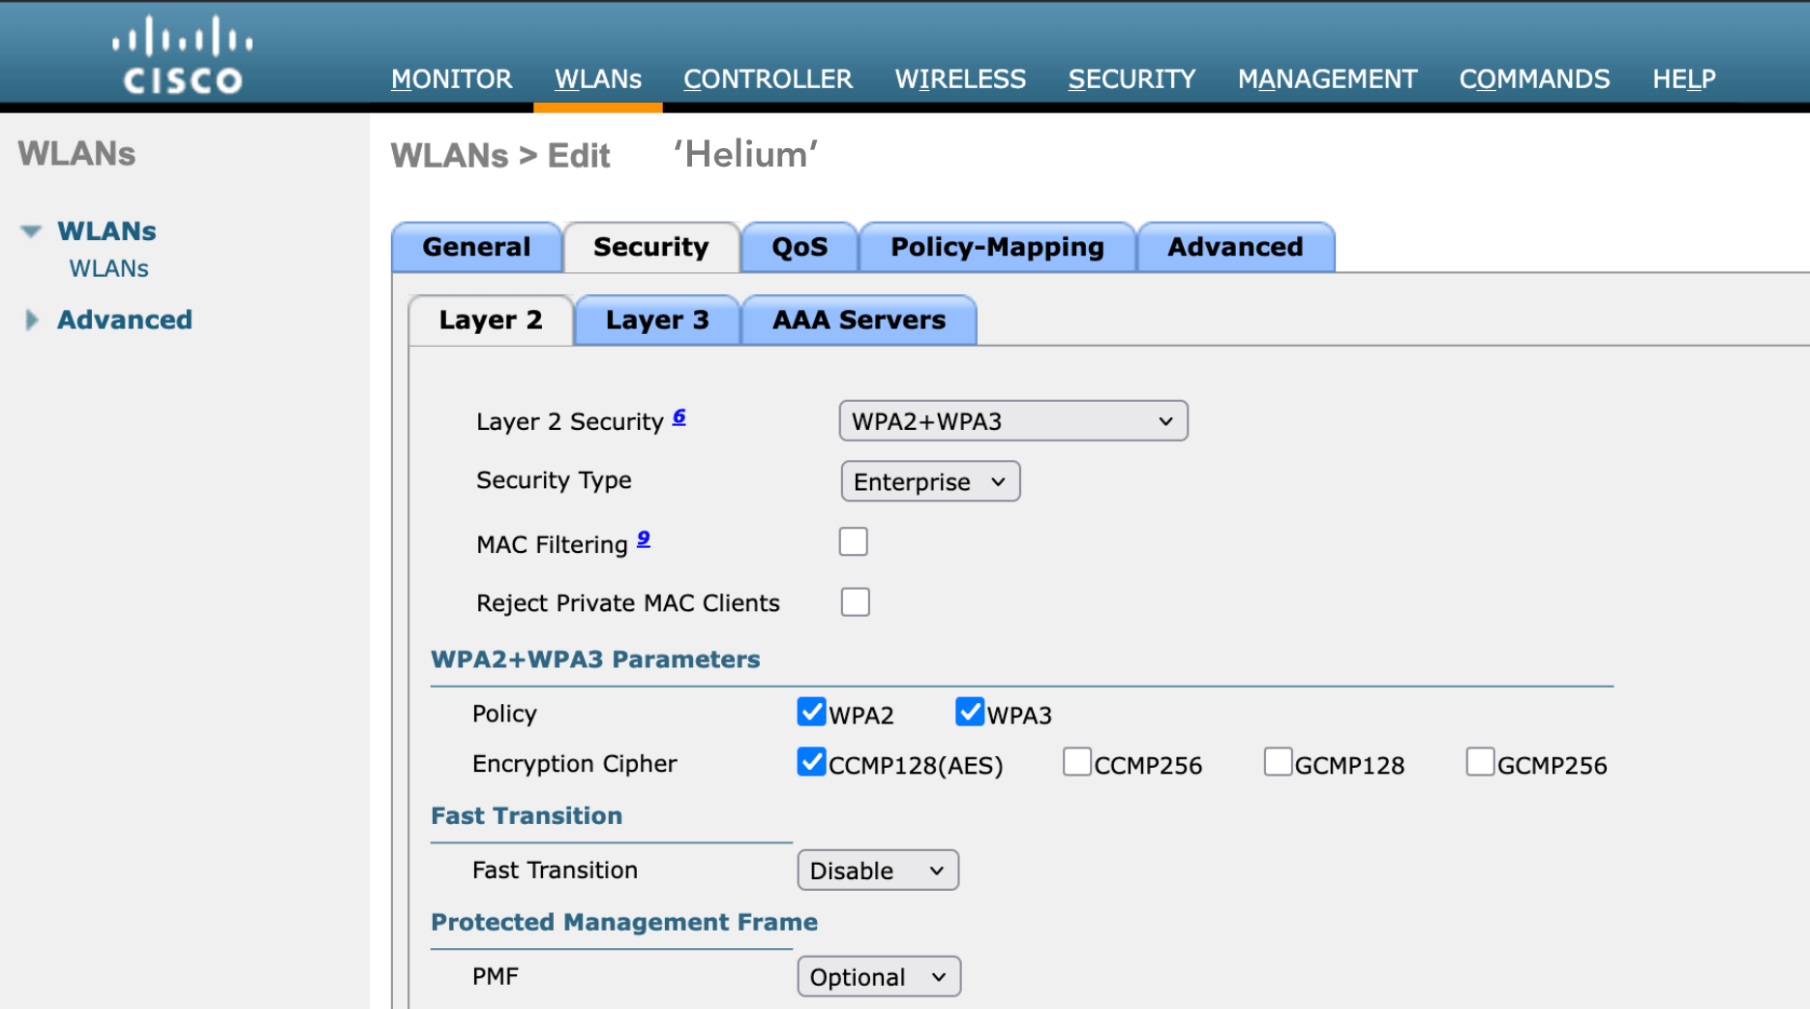The width and height of the screenshot is (1810, 1009).
Task: Click the Cisco logo
Action: coord(182,56)
